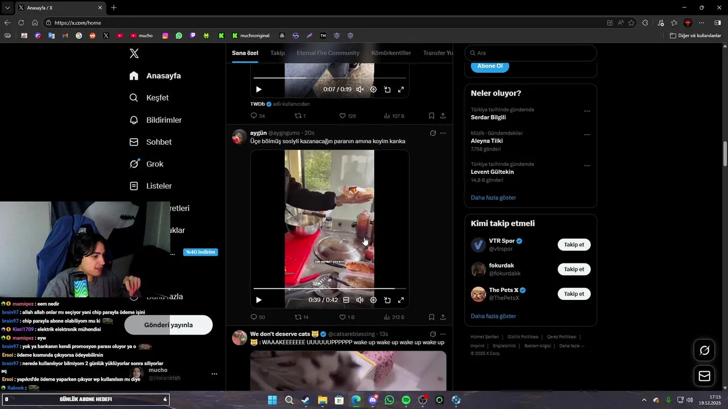Click the X logo above the sidebar

click(134, 53)
